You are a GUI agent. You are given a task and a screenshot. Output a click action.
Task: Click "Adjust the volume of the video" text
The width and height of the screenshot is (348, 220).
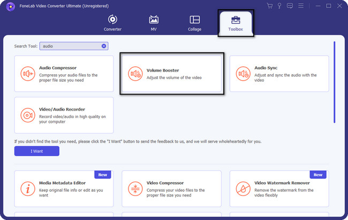174,77
